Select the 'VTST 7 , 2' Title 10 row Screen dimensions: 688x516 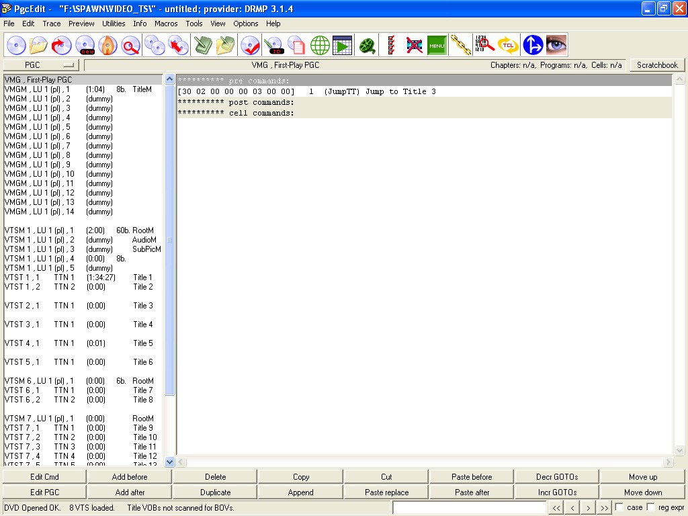(x=83, y=437)
